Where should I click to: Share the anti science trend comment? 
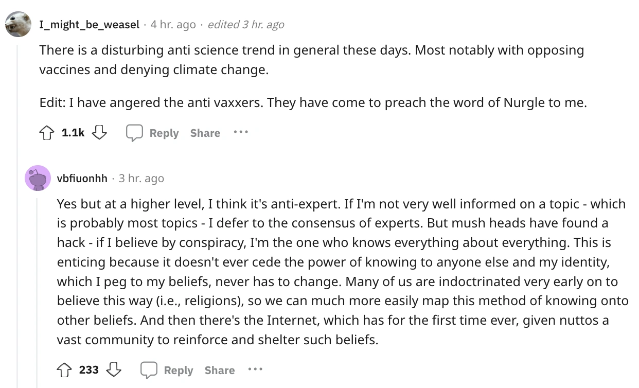[205, 133]
